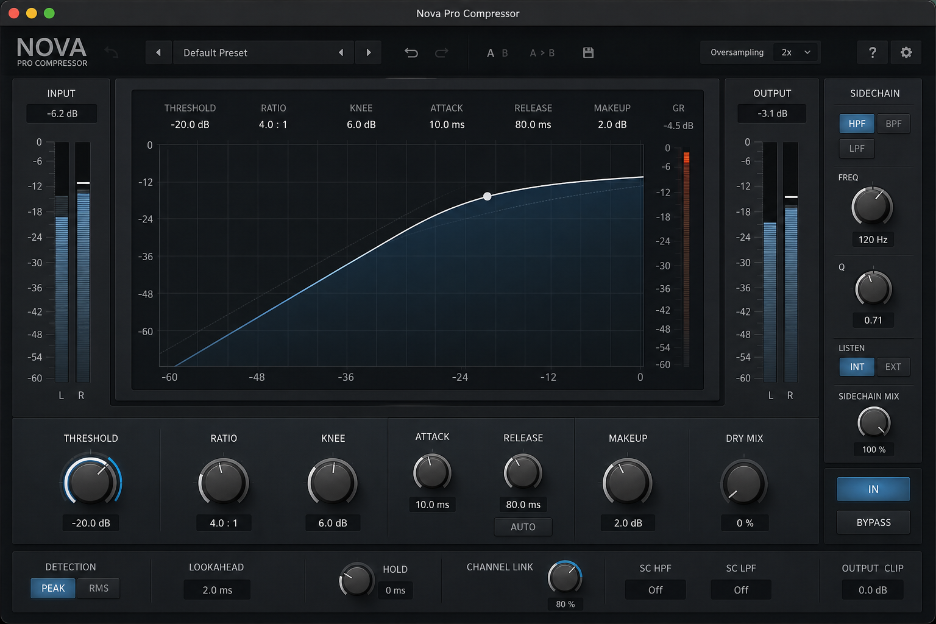
Task: Click the RELEASE knob
Action: pos(523,472)
